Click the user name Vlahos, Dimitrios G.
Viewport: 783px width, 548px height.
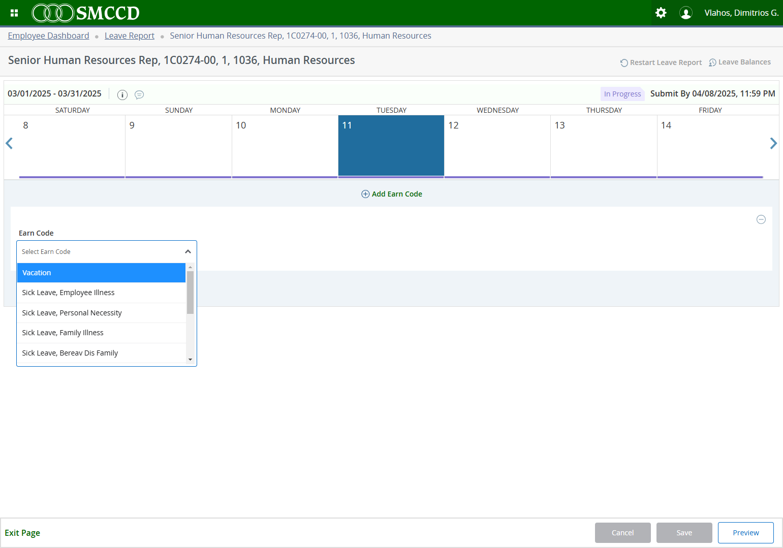(741, 13)
